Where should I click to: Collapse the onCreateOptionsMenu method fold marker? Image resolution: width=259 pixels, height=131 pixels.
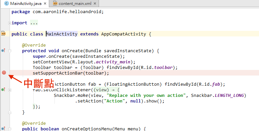pos(10,129)
